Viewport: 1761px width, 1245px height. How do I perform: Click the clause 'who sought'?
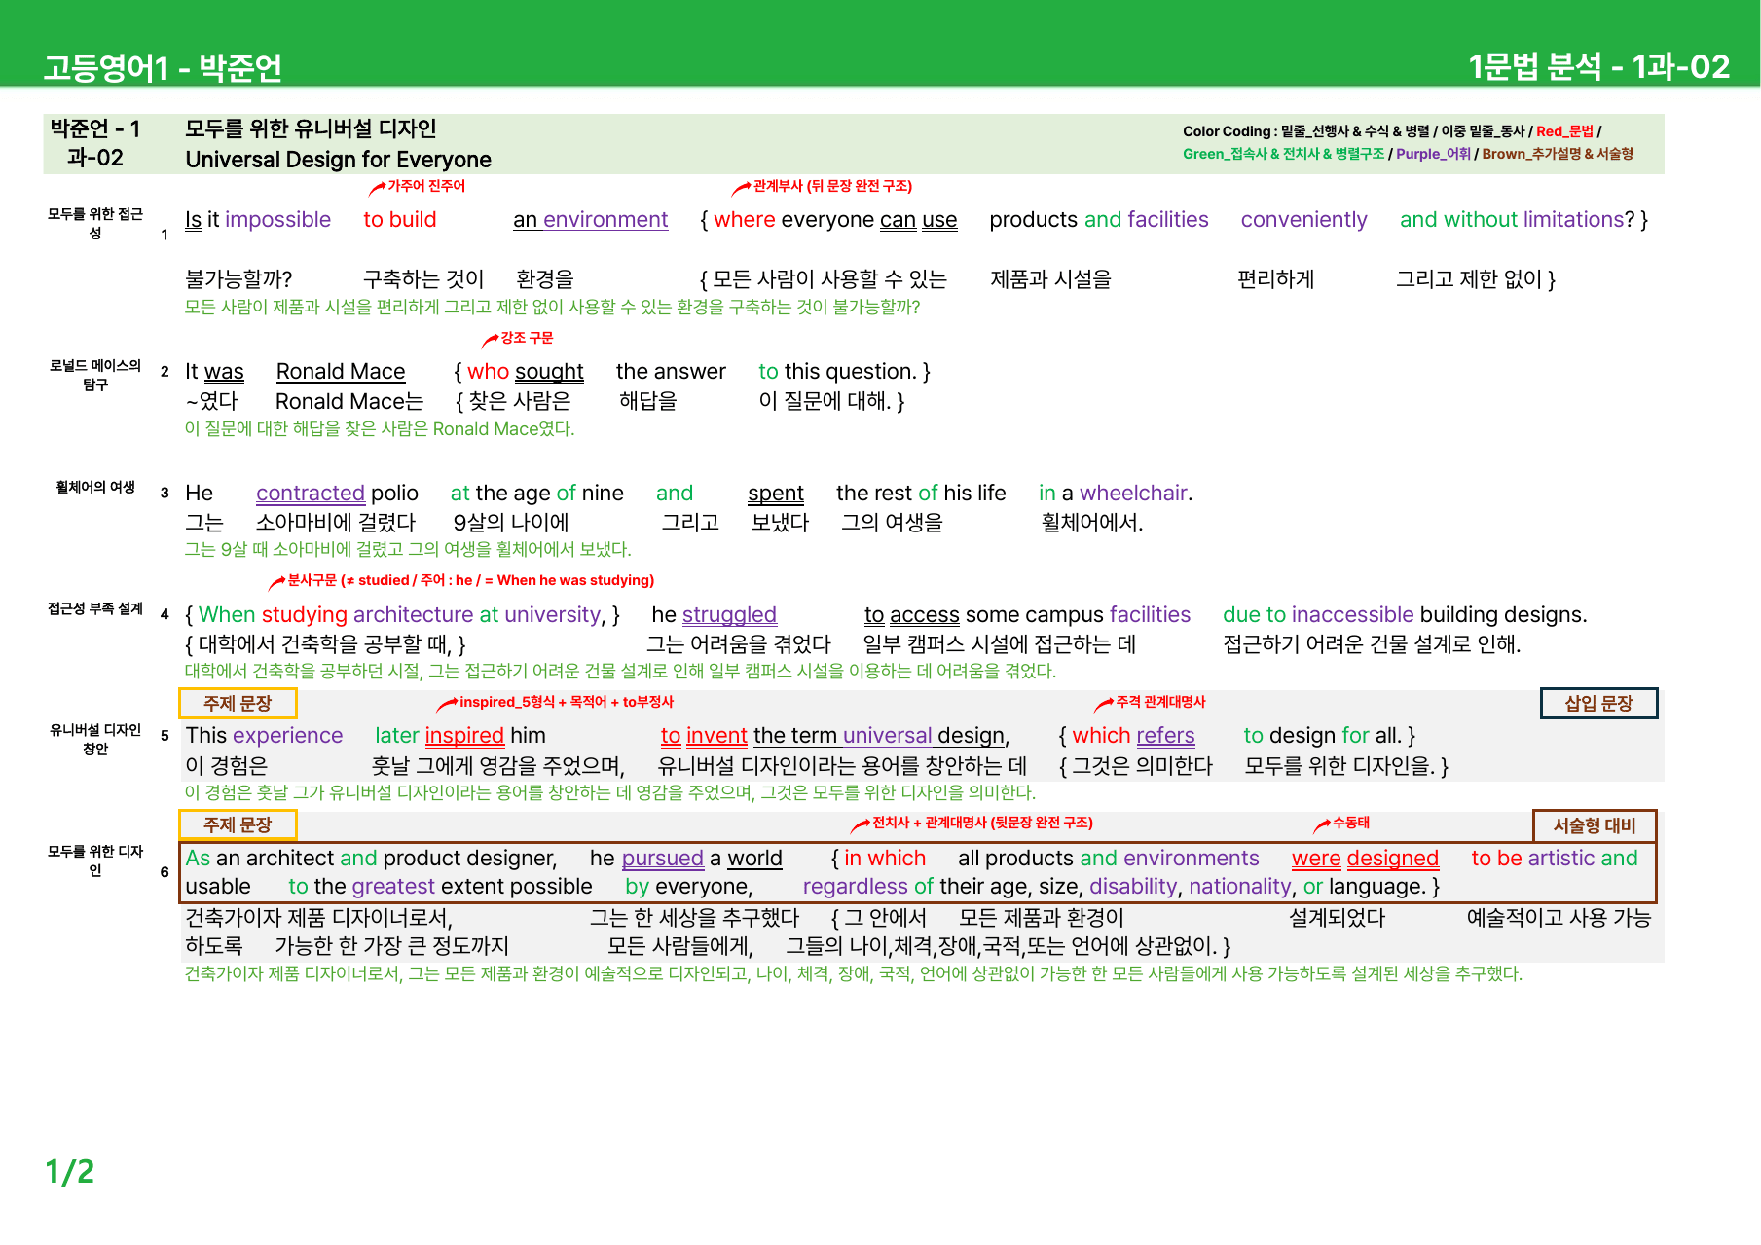tap(526, 372)
